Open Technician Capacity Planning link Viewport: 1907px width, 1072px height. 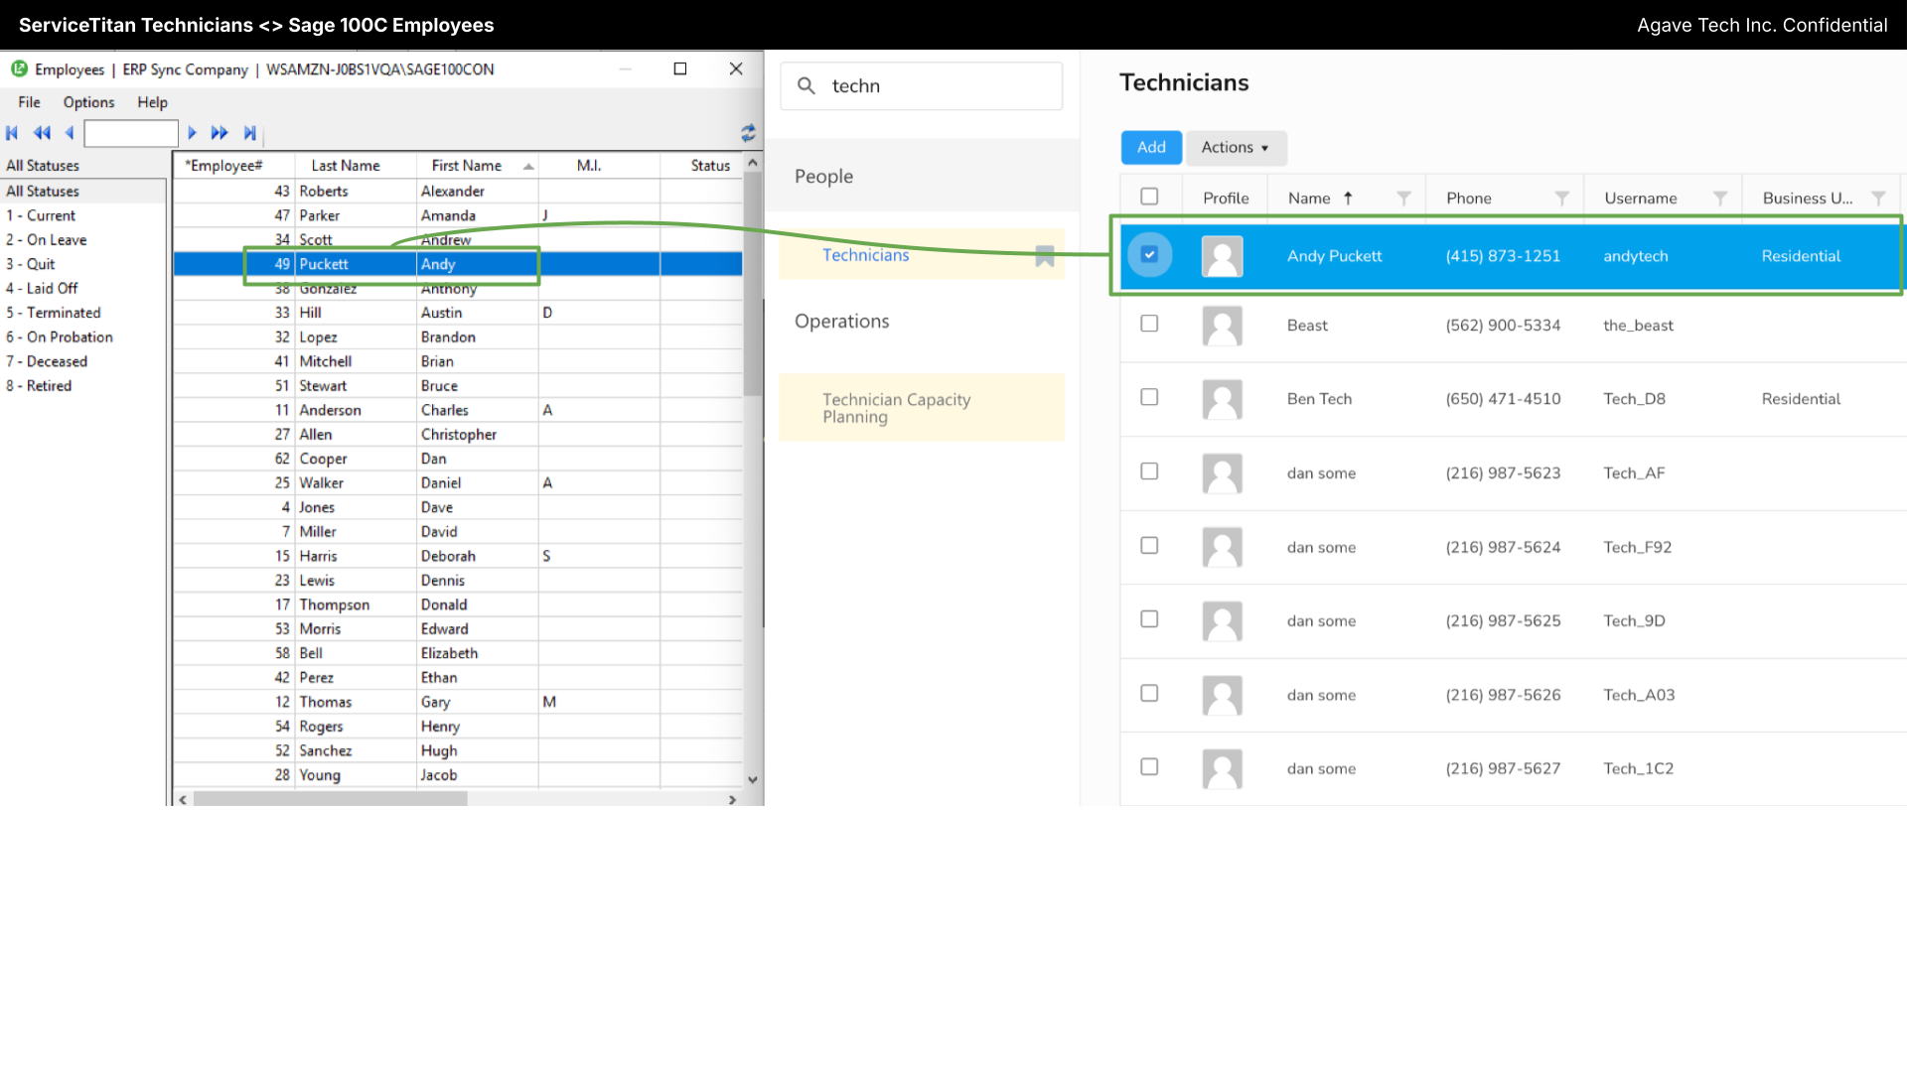tap(896, 408)
